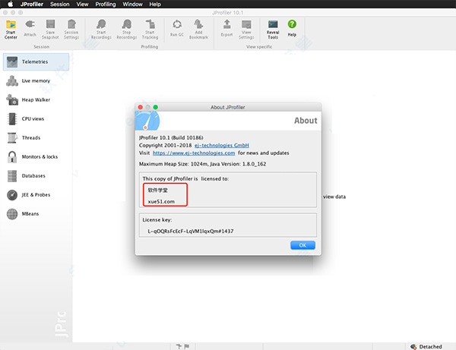Click the About JProfiler dialog title
The height and width of the screenshot is (350, 456).
[228, 107]
